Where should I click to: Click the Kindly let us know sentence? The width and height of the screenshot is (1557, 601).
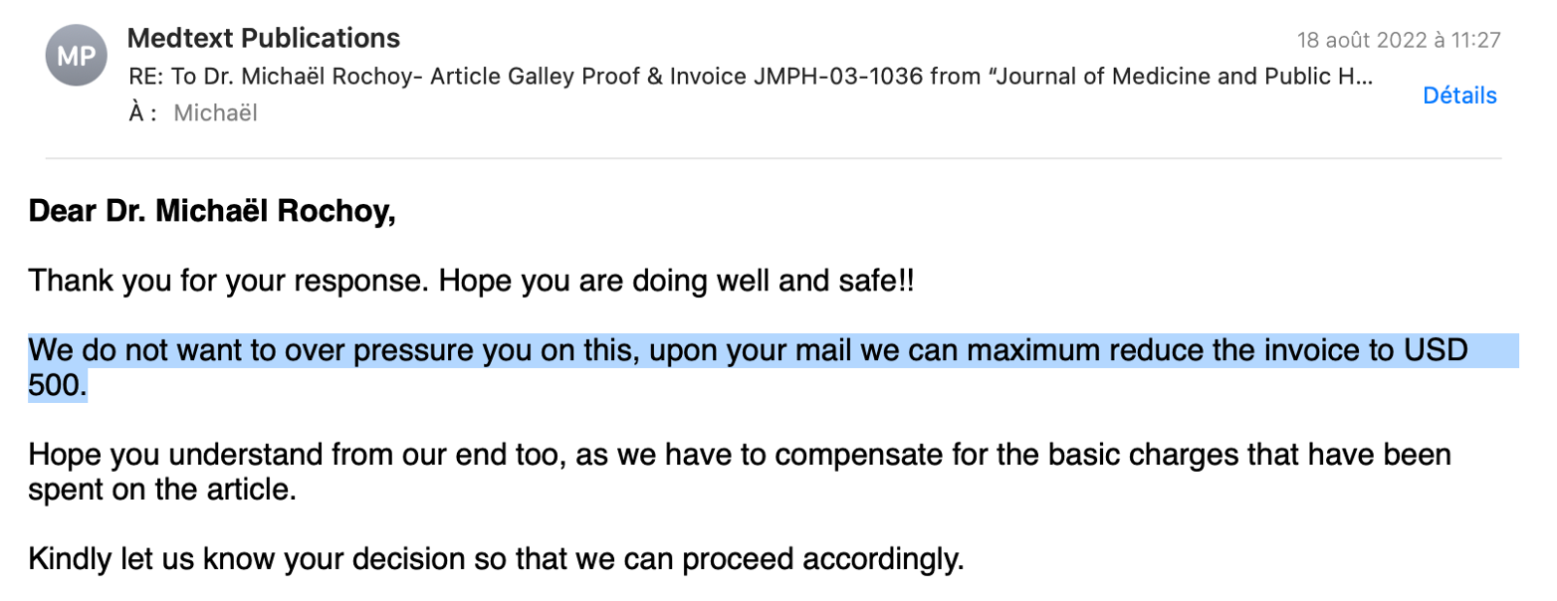(497, 560)
